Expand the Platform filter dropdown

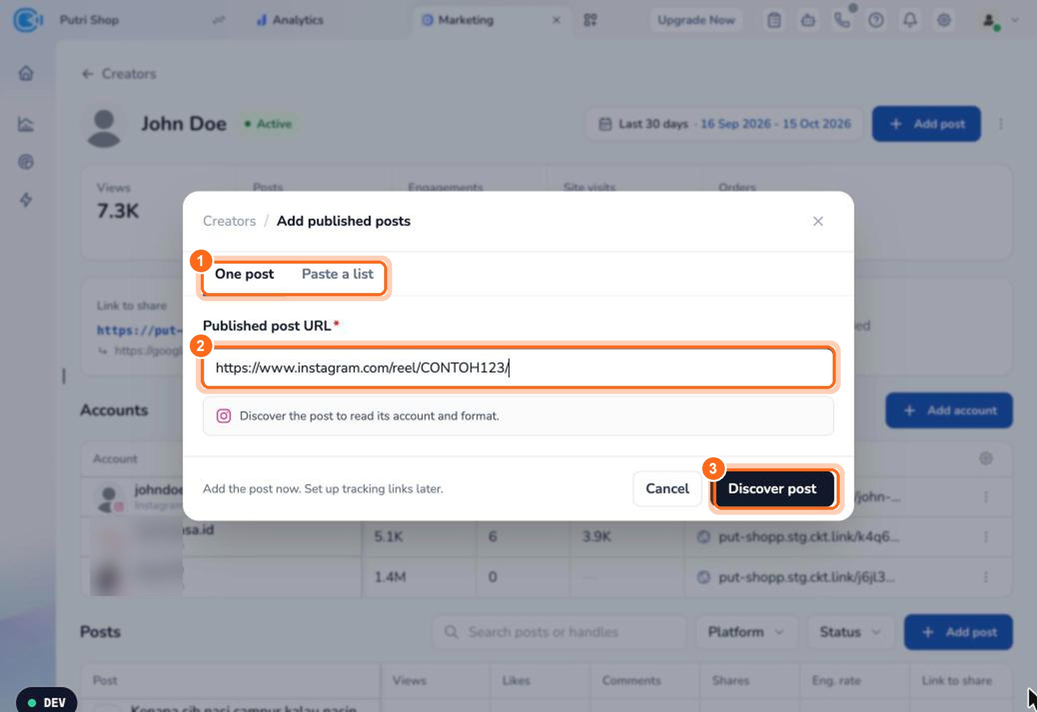pyautogui.click(x=746, y=632)
